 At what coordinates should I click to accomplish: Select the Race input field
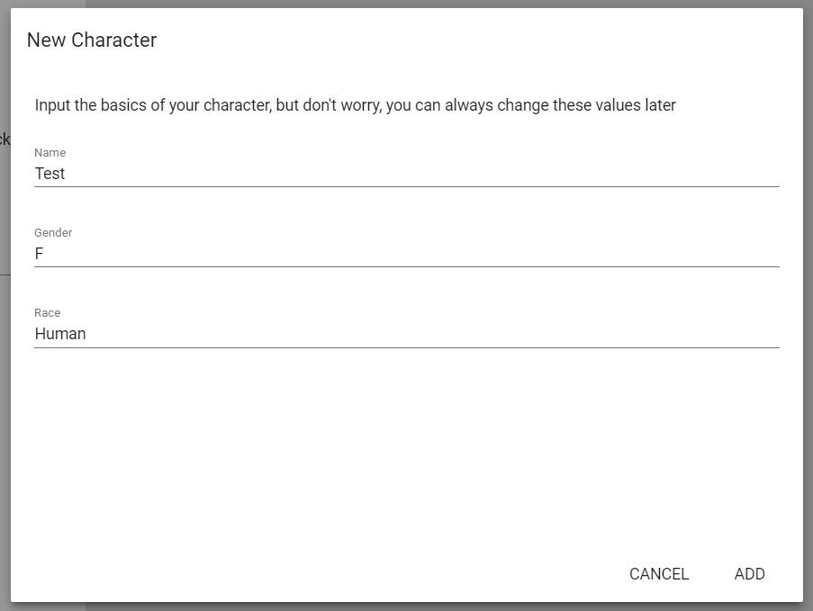point(405,334)
